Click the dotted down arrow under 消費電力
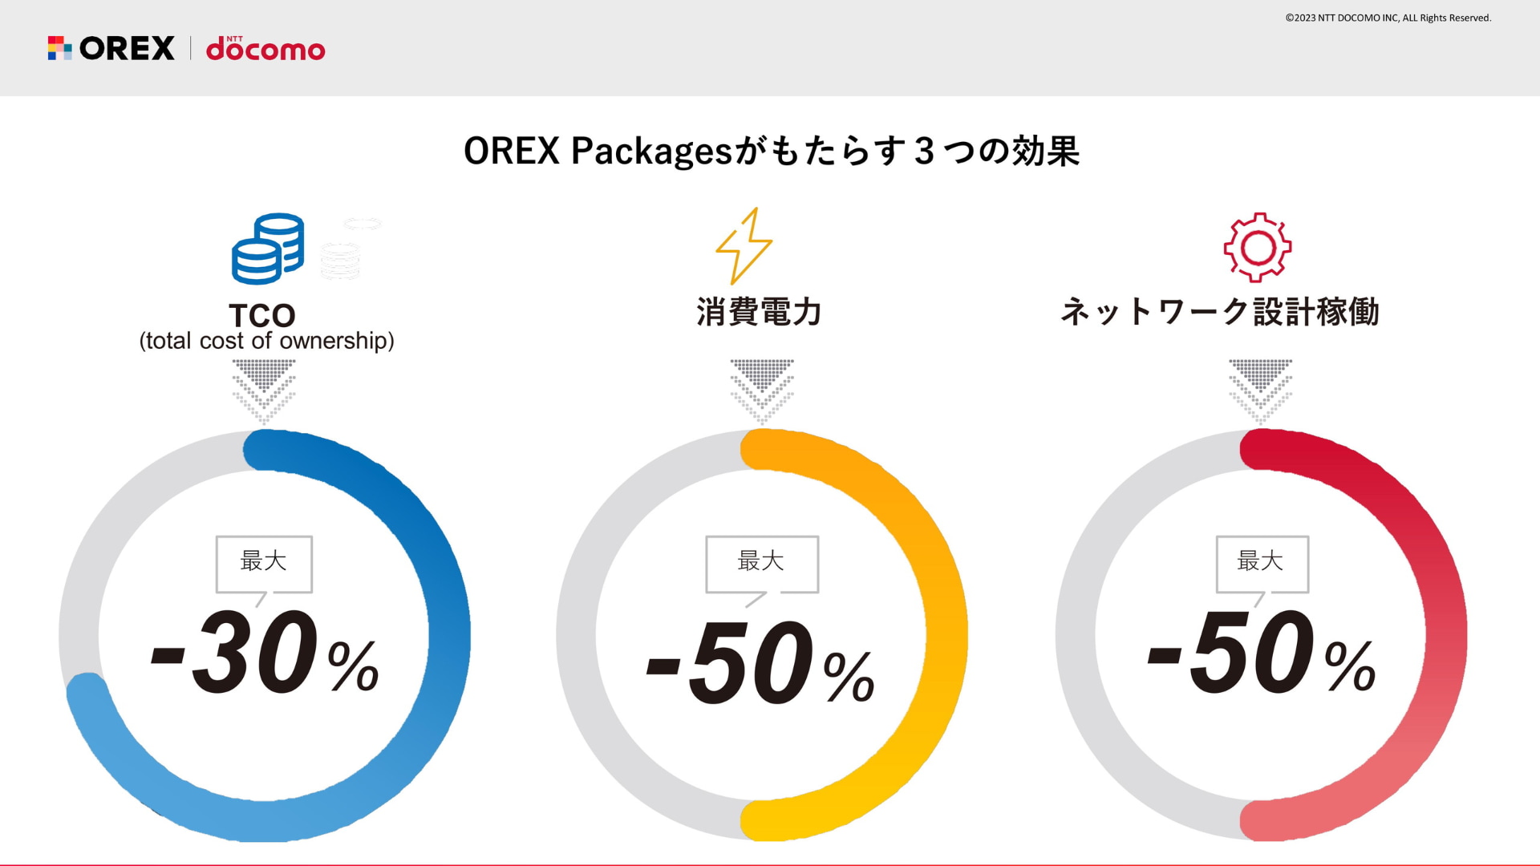The image size is (1540, 866). (762, 389)
